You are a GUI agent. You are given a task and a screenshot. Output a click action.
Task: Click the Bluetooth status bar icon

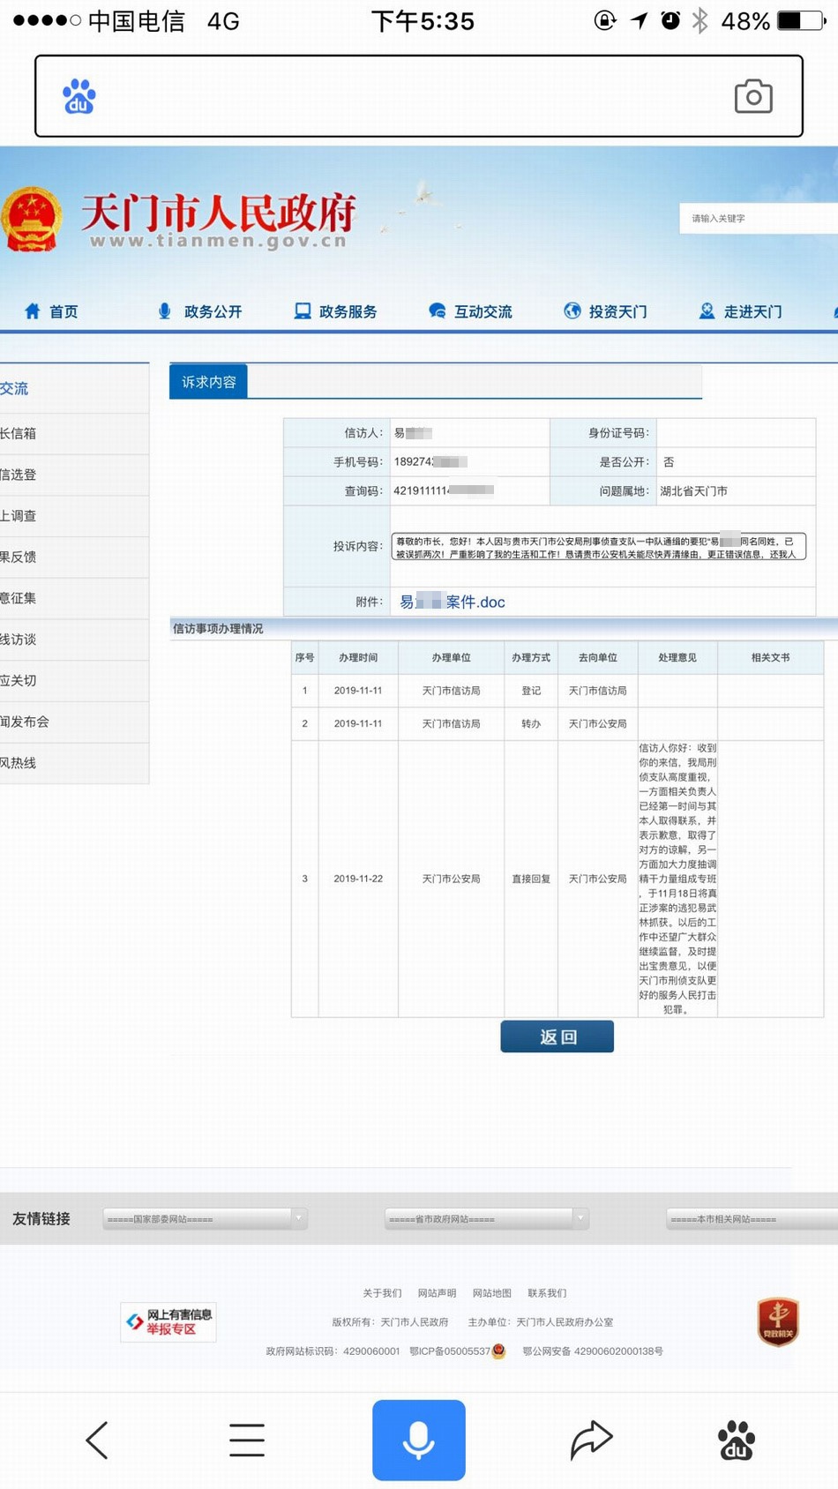point(700,20)
